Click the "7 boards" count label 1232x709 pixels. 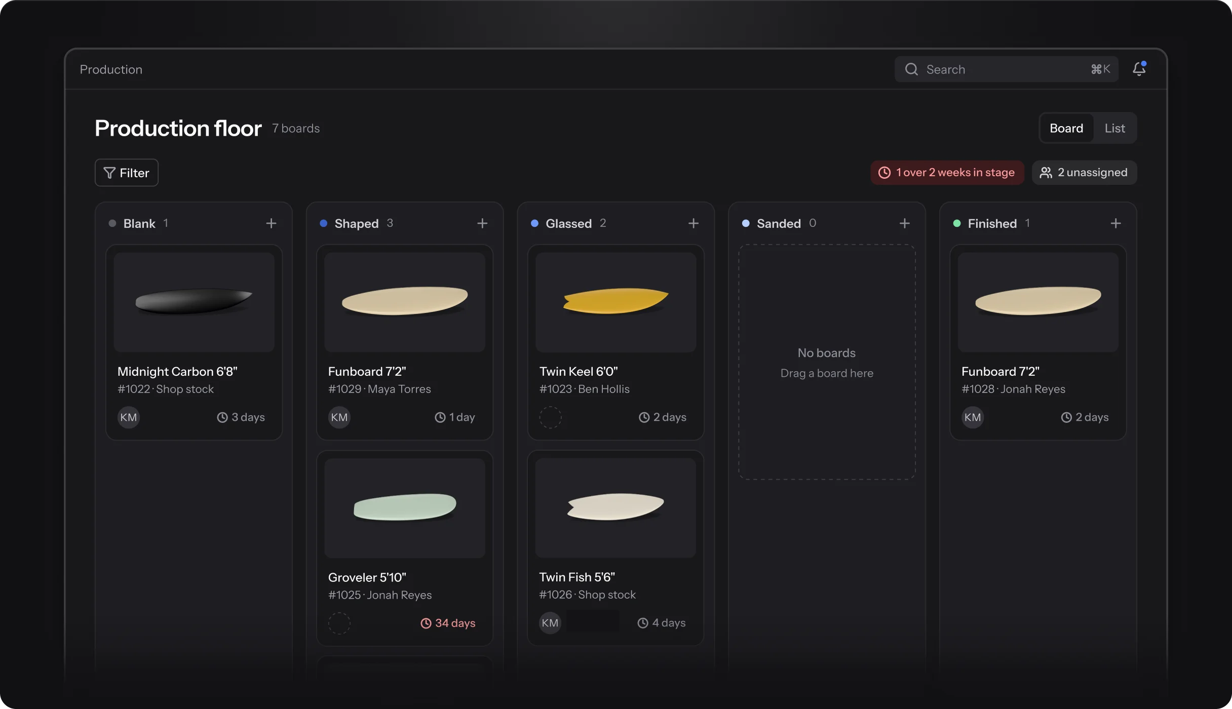[296, 129]
